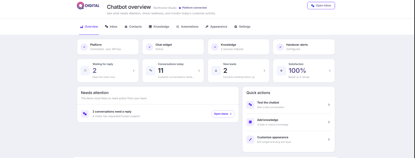Image resolution: width=415 pixels, height=158 pixels.
Task: Switch to the Settings tab
Action: (x=242, y=27)
